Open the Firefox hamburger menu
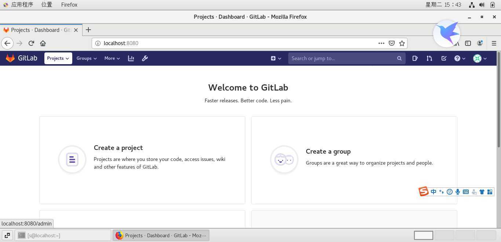Screen dimensions: 501x242 pyautogui.click(x=494, y=43)
